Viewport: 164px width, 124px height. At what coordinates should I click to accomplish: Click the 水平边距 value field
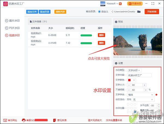pyautogui.click(x=153, y=105)
